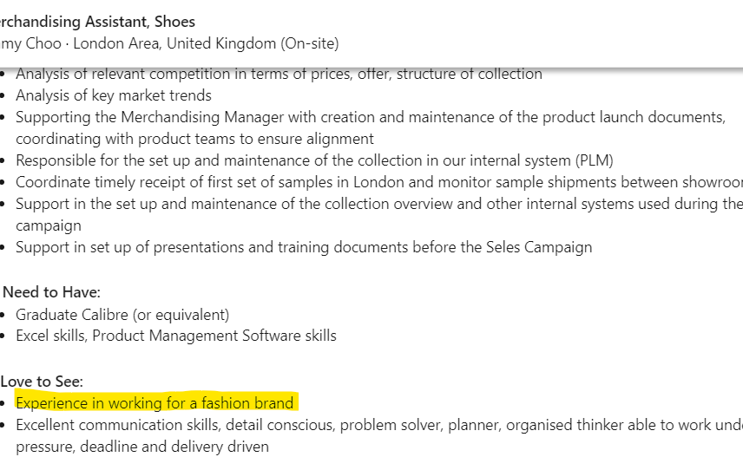Screen dimensions: 743x470
Task: Click the 'Seles Campaign' phrase
Action: [x=539, y=247]
